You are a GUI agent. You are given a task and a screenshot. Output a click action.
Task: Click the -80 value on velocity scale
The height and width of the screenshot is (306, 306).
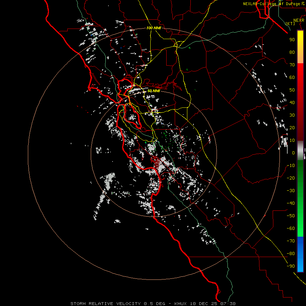291,254
